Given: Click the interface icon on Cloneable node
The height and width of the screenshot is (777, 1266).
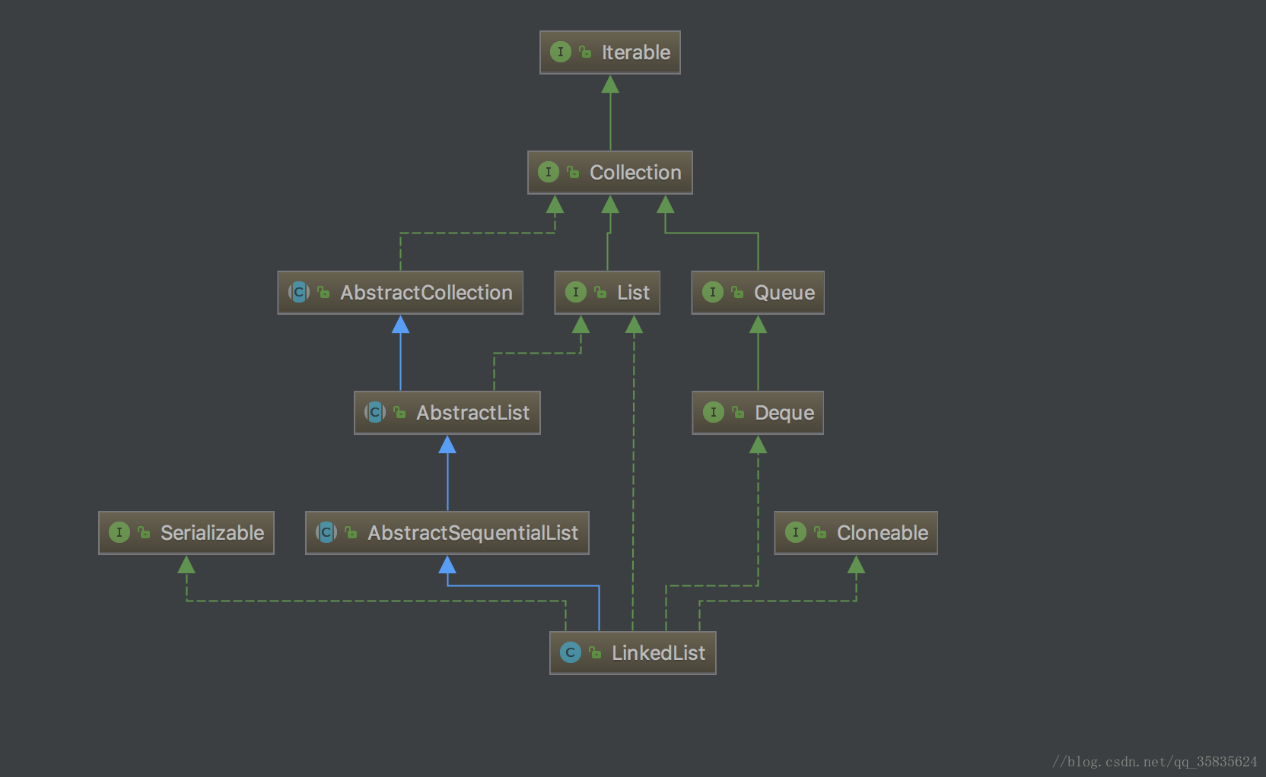Looking at the screenshot, I should pos(796,532).
